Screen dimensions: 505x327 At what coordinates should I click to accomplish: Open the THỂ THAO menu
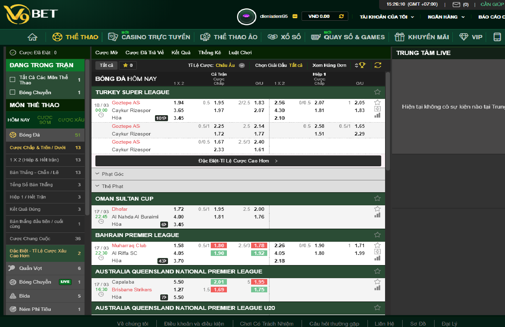[x=75, y=37]
